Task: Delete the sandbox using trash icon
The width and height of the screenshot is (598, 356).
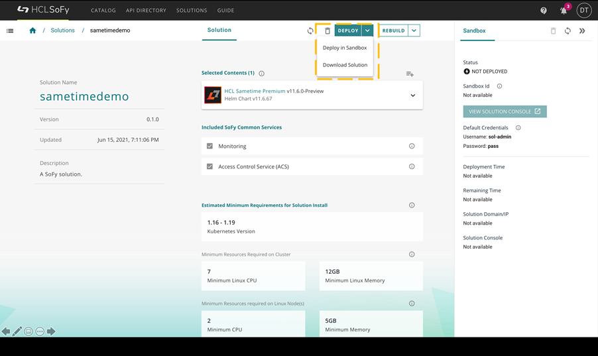Action: (553, 31)
